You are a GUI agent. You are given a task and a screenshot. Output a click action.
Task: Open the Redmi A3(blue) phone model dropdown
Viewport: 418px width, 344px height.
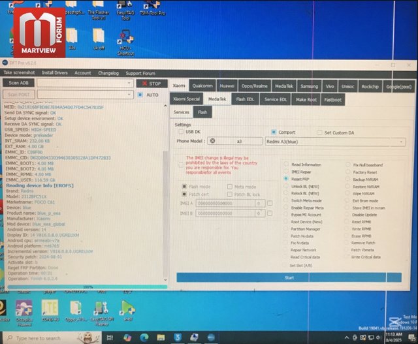point(335,142)
